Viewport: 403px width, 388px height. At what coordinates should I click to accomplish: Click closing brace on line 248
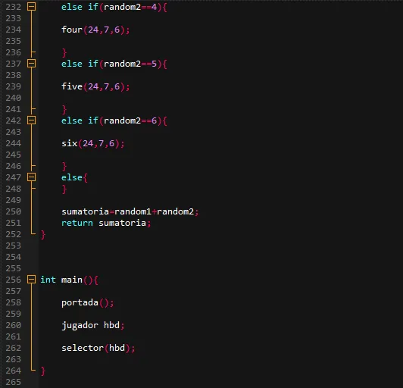pyautogui.click(x=64, y=189)
